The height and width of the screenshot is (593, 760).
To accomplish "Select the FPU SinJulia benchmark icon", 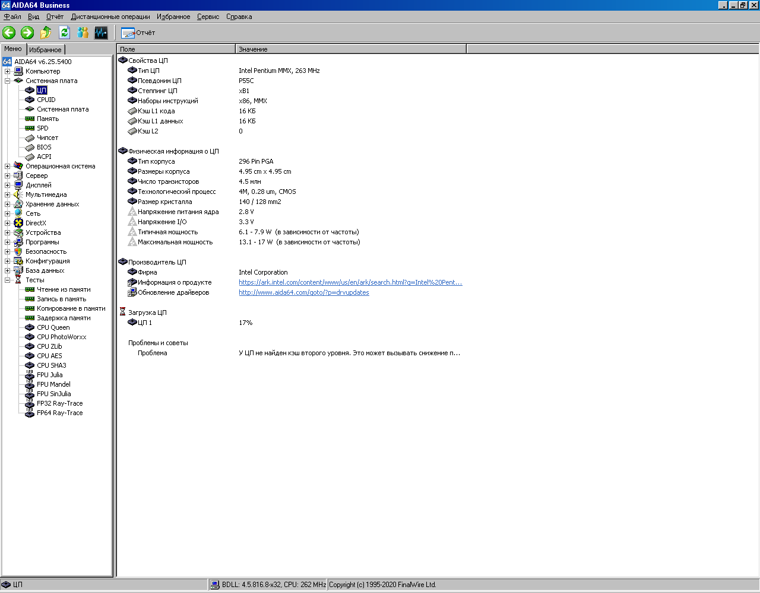I will tap(30, 394).
